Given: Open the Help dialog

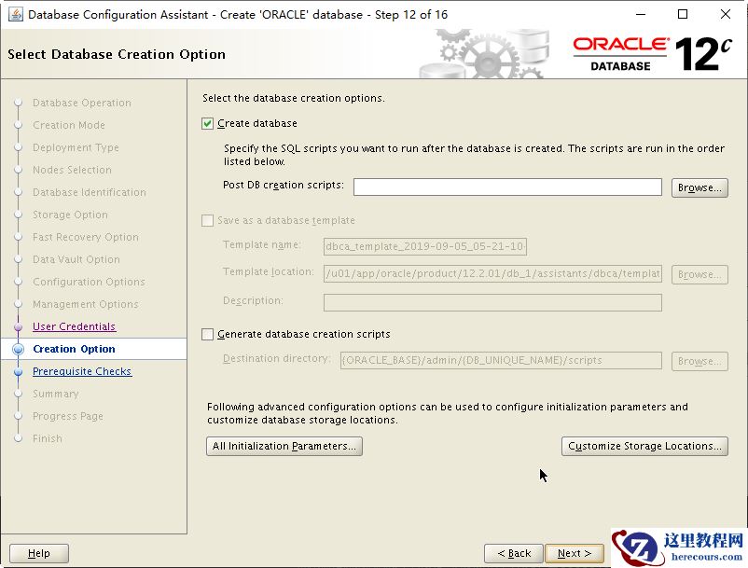Looking at the screenshot, I should (x=39, y=553).
